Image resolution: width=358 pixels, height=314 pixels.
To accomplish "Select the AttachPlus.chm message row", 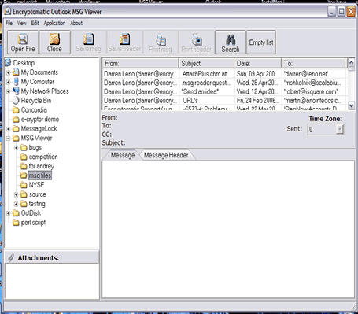I will click(x=224, y=74).
